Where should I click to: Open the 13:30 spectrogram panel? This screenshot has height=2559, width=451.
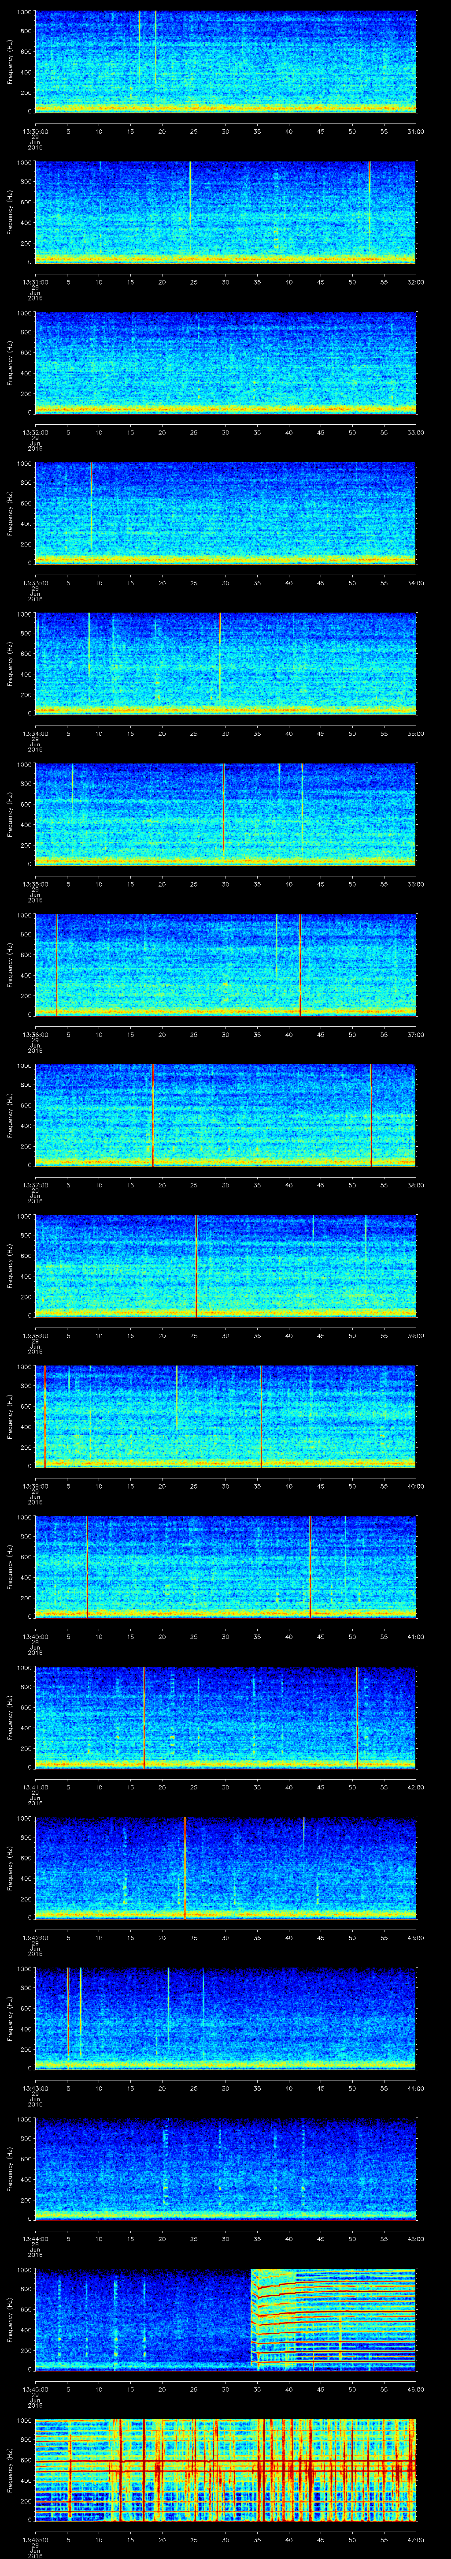click(226, 62)
